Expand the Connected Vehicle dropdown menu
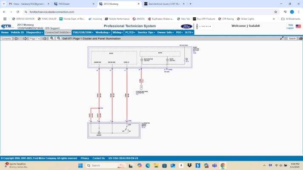303x170 pixels. tap(58, 32)
